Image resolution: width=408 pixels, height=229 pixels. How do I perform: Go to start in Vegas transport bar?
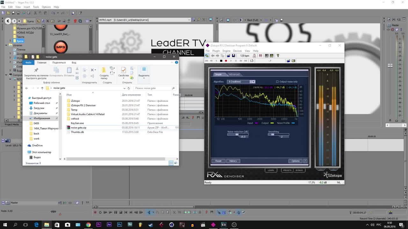pos(126,212)
